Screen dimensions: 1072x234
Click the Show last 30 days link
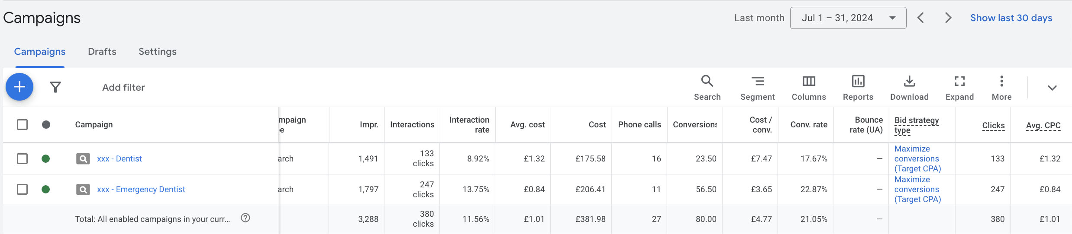1011,18
